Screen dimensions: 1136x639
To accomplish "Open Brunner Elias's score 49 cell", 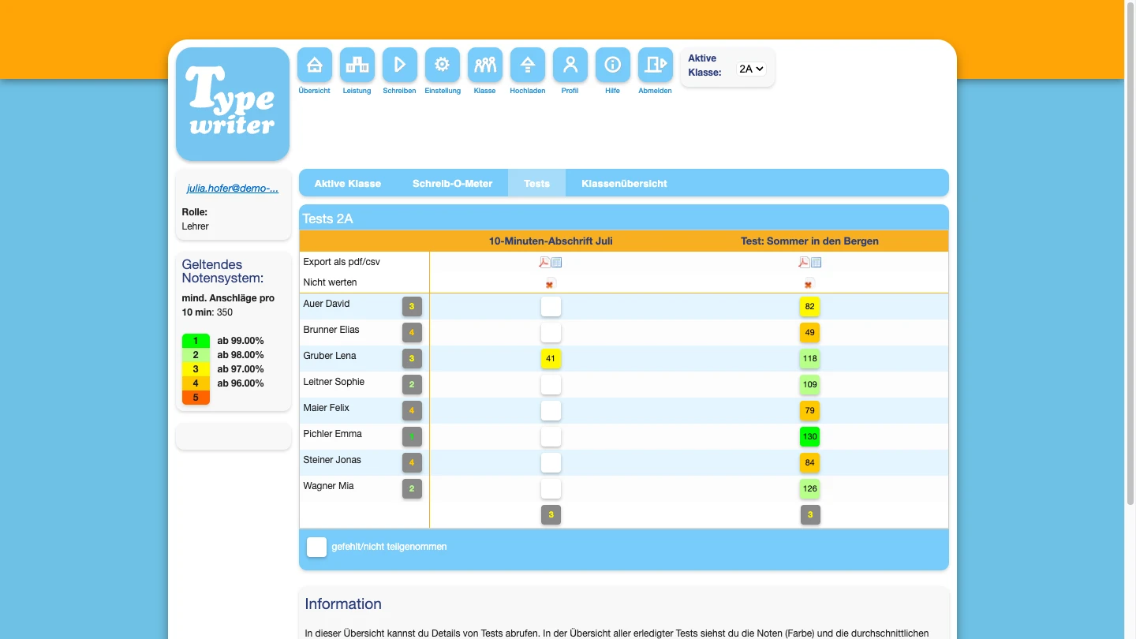I will 810,332.
